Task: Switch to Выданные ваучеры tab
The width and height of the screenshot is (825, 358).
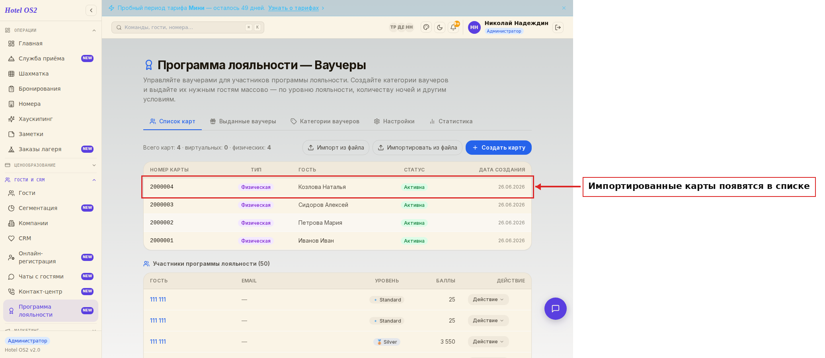Action: tap(243, 121)
